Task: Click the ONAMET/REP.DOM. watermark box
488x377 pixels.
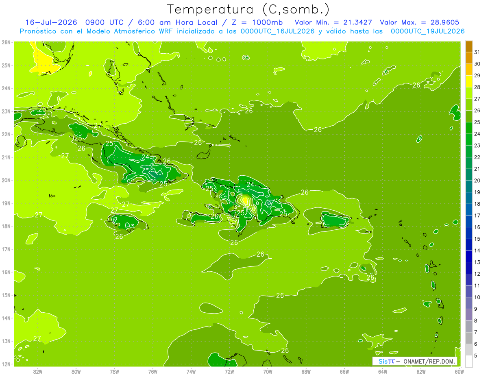Action: pos(415,361)
